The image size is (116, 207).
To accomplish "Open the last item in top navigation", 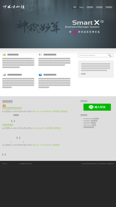I will click(109, 7).
